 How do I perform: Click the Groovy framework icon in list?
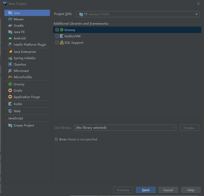click(62, 30)
